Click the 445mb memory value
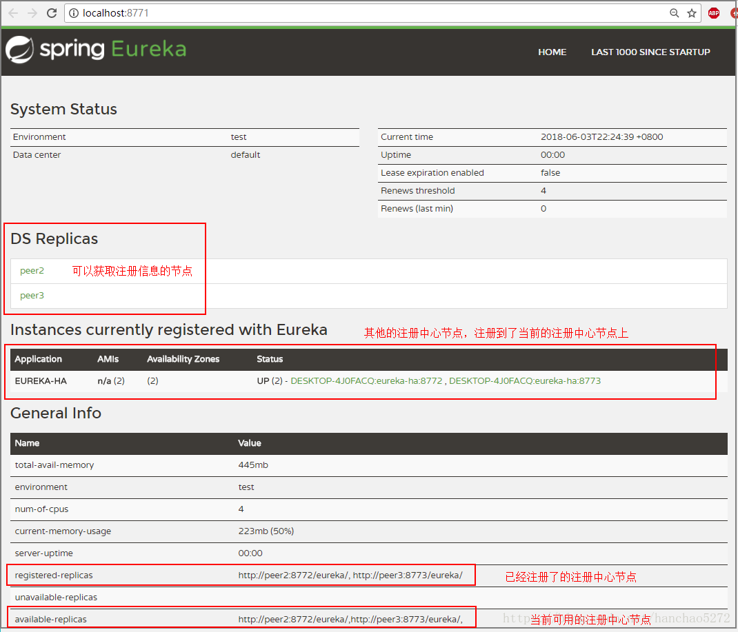 coord(253,465)
